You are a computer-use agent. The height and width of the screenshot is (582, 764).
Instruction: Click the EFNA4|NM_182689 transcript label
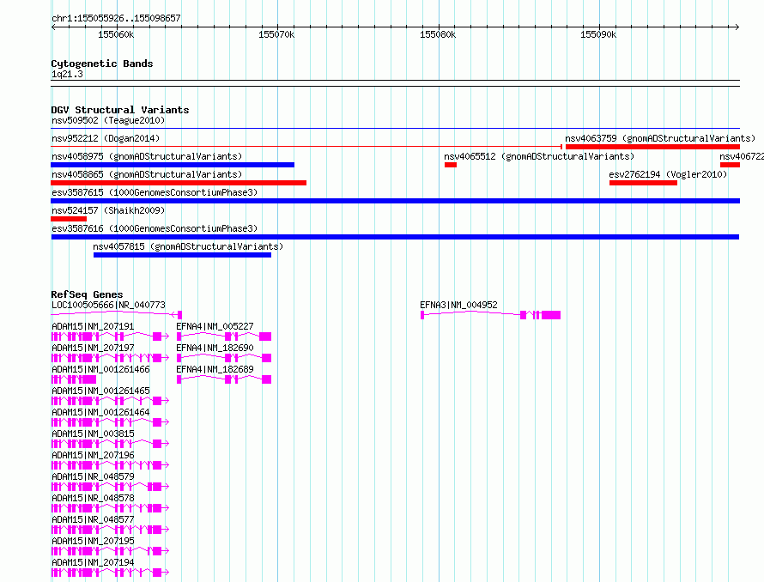pos(215,369)
